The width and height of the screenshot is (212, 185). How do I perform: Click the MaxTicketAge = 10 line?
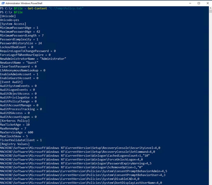[x=15, y=125]
